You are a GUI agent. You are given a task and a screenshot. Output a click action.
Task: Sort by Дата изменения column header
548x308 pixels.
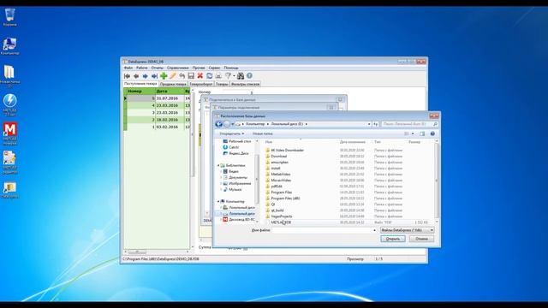352,142
